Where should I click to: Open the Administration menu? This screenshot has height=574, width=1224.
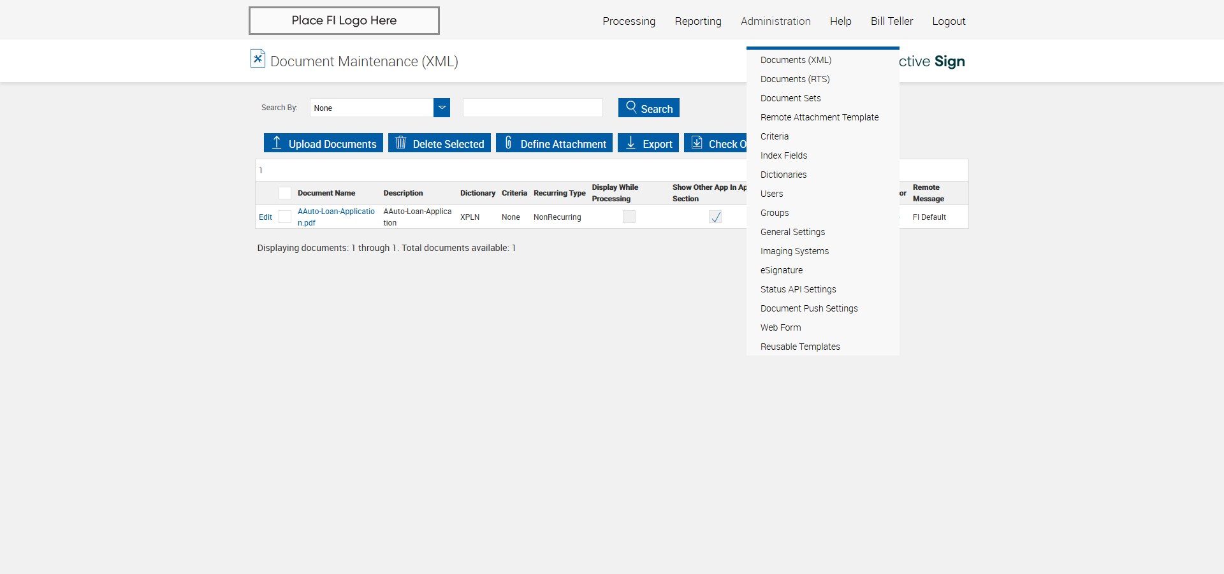(775, 21)
